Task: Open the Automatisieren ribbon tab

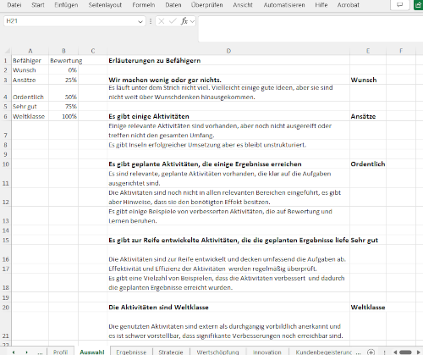Action: 284,5
